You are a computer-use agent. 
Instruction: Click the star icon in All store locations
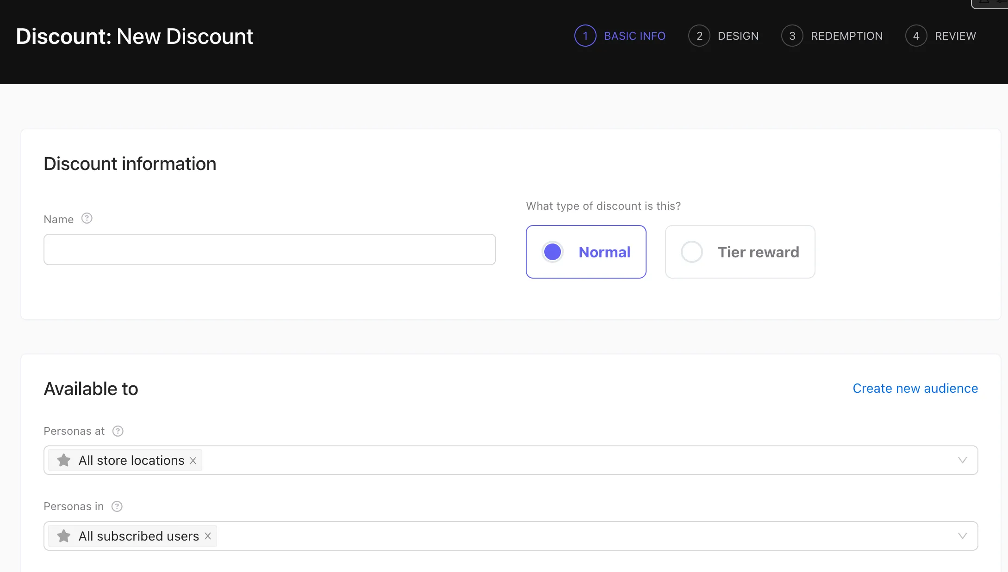64,460
